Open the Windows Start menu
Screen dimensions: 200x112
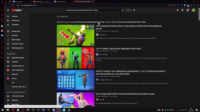point(2,110)
